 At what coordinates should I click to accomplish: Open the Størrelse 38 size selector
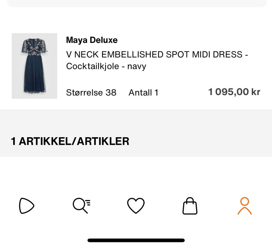(x=91, y=92)
